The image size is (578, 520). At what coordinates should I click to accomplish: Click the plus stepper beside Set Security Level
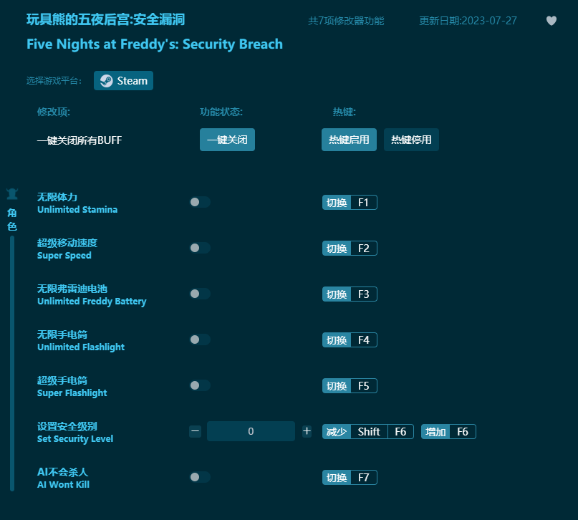[307, 431]
